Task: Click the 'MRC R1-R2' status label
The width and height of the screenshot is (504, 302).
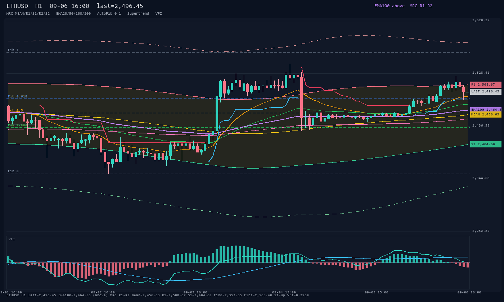Action: pyautogui.click(x=421, y=6)
